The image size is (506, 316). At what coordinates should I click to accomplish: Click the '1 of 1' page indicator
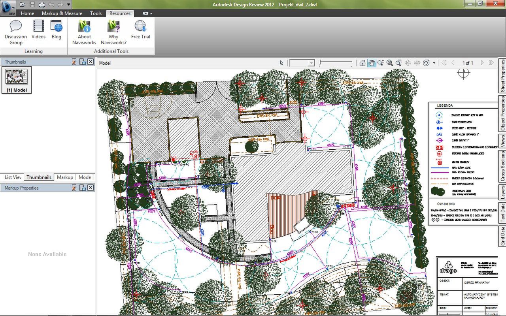point(468,63)
